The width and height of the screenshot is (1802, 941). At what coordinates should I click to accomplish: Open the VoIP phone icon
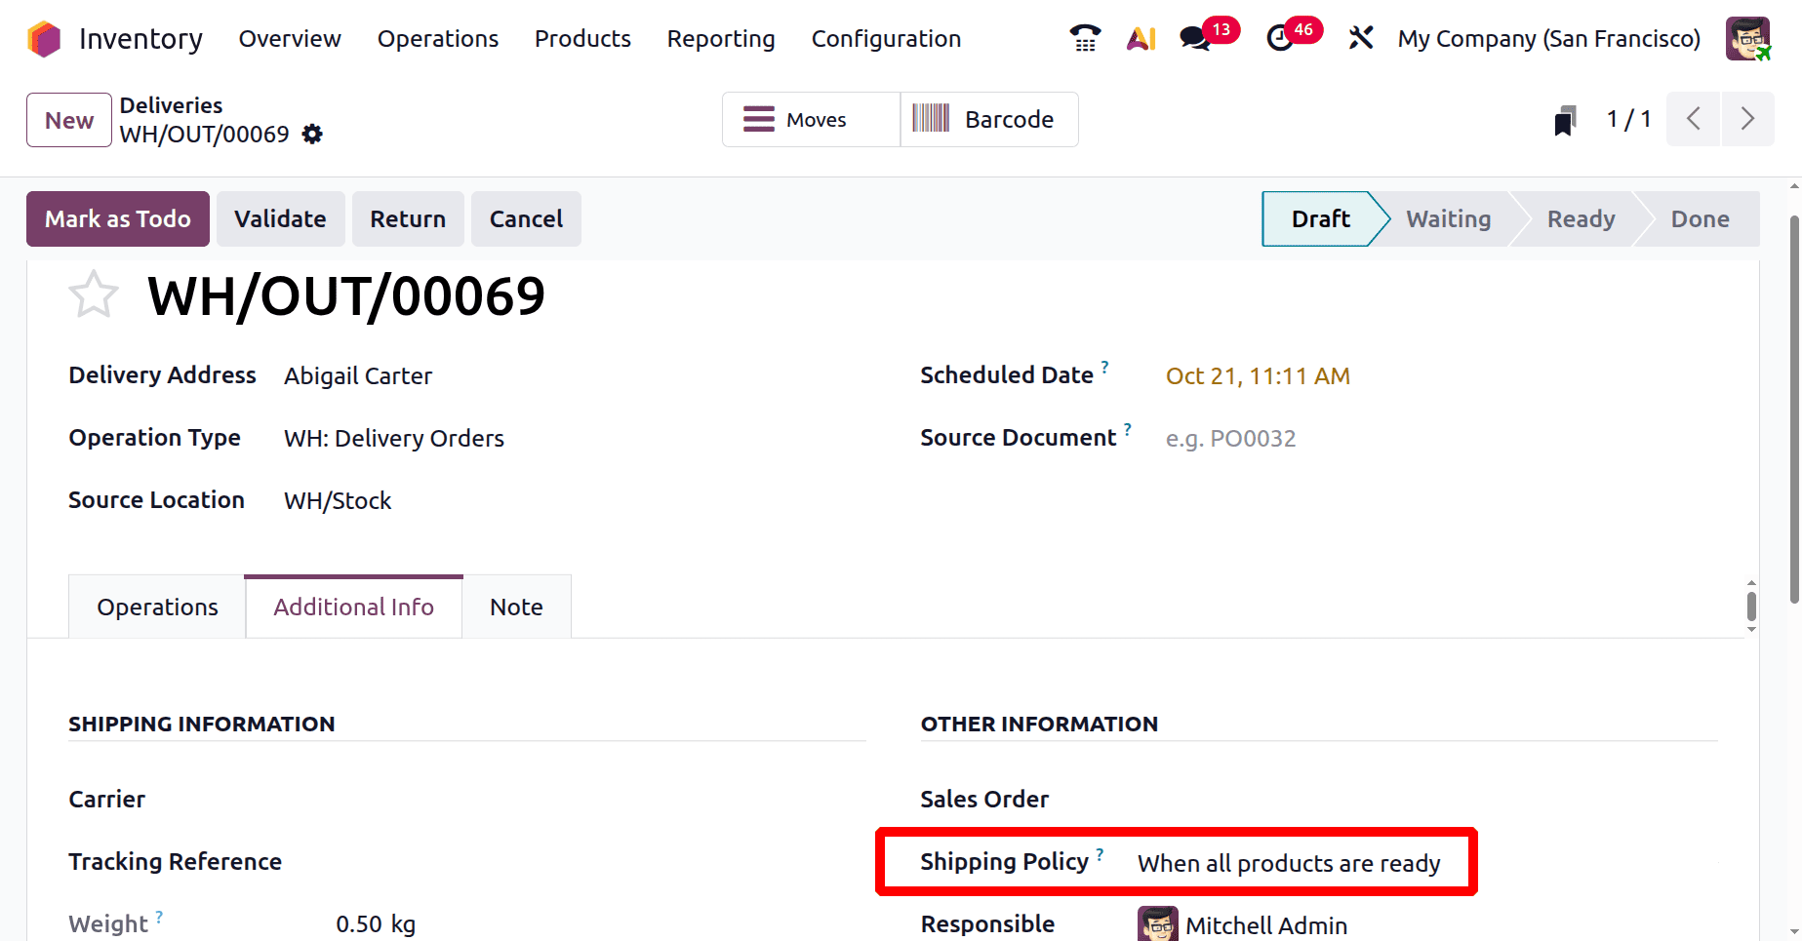point(1085,39)
